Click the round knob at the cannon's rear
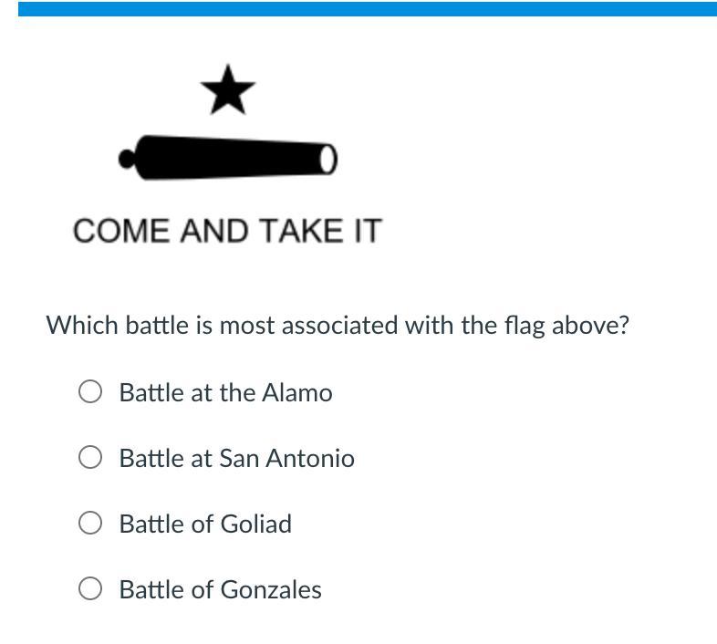 pos(126,159)
